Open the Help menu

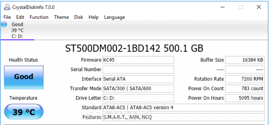[93, 17]
